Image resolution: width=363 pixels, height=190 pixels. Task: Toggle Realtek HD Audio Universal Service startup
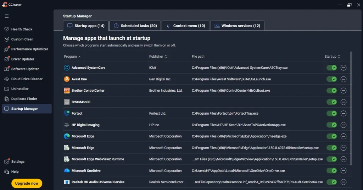331,182
